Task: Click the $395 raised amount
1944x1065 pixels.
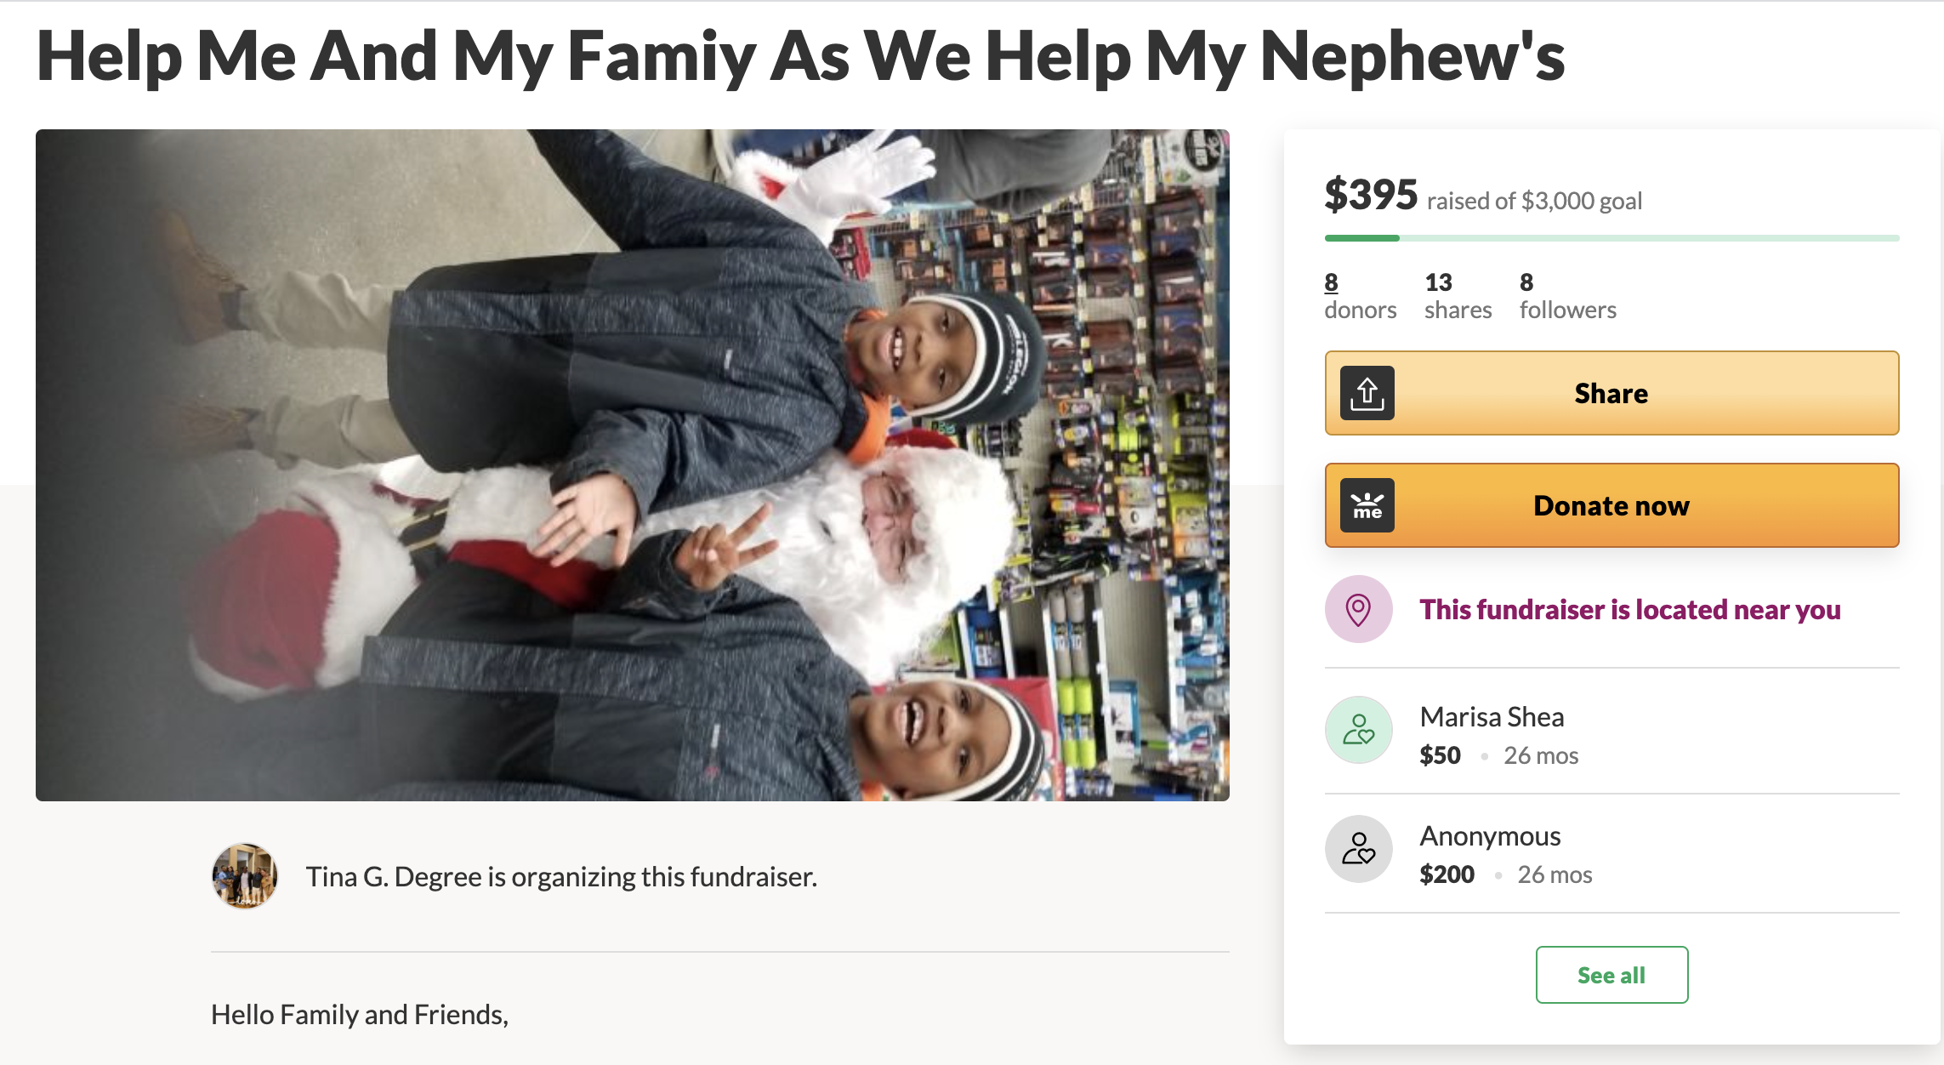Action: pos(1371,195)
